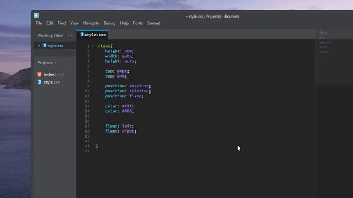
Task: Click the 'position: fixed;' line
Action: (x=124, y=96)
